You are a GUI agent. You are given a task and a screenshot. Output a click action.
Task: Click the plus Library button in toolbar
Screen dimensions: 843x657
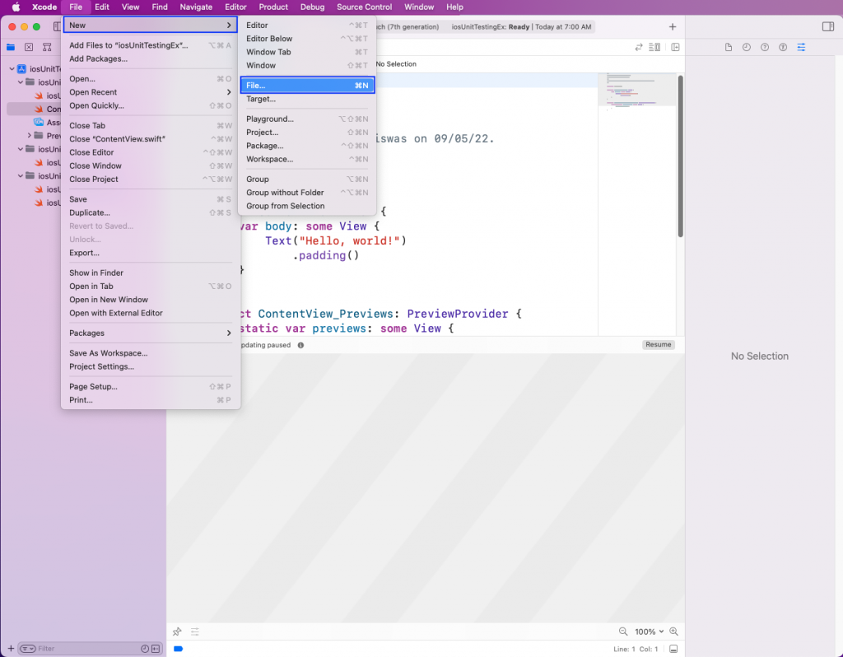(x=672, y=26)
